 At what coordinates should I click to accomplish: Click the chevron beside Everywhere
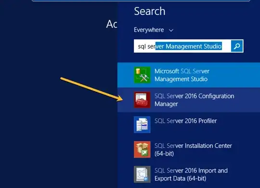tap(171, 30)
